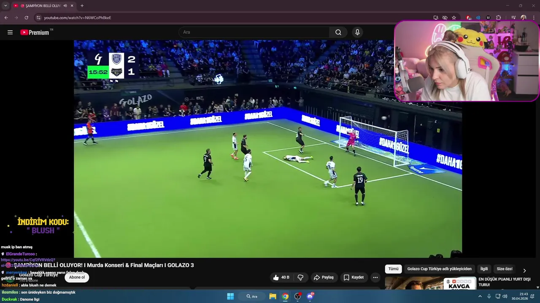Open OBS Studio from taskbar
This screenshot has height=303, width=540.
click(x=298, y=296)
